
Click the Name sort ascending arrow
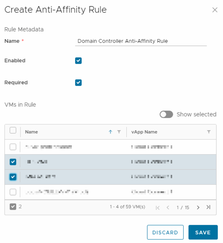tap(111, 132)
